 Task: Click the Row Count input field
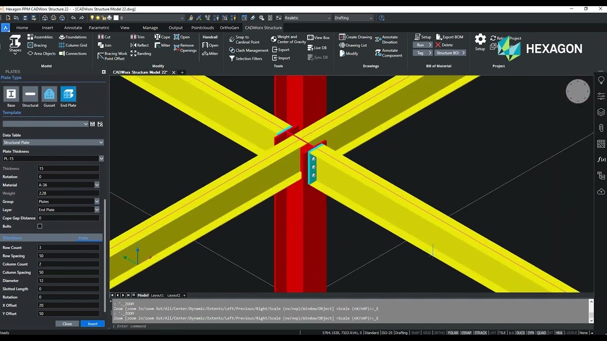[68, 248]
